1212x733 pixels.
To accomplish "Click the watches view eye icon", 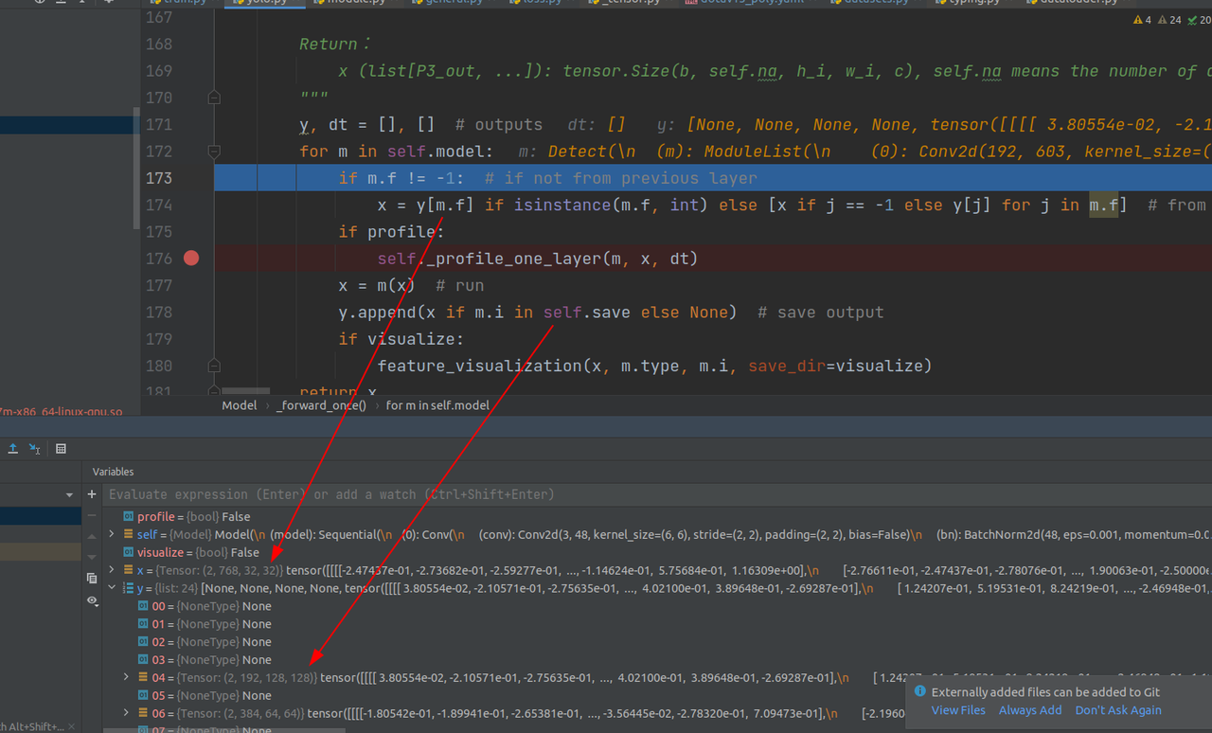I will point(92,600).
